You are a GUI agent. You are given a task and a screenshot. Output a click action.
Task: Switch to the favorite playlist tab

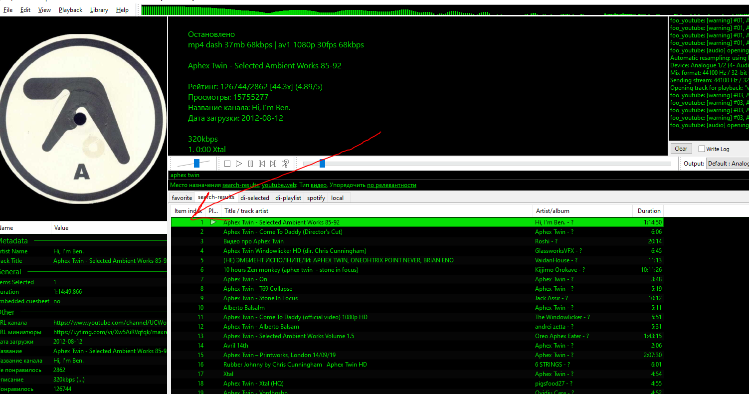(x=182, y=198)
